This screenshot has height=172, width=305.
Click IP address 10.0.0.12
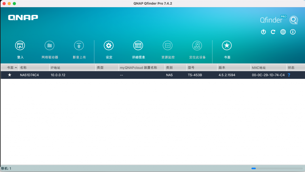(58, 75)
